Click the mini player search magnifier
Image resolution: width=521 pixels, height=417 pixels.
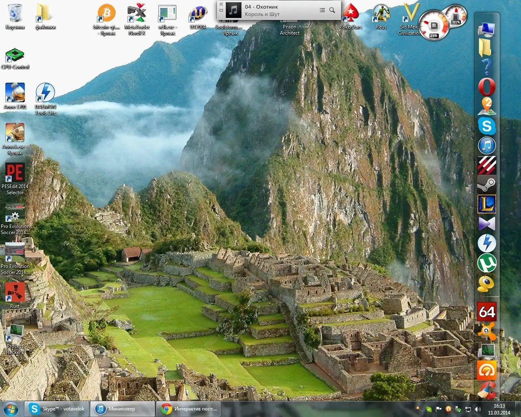pos(332,10)
